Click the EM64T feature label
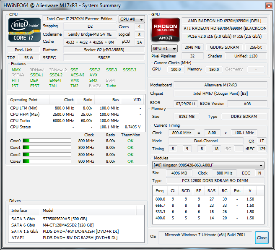 (56, 81)
